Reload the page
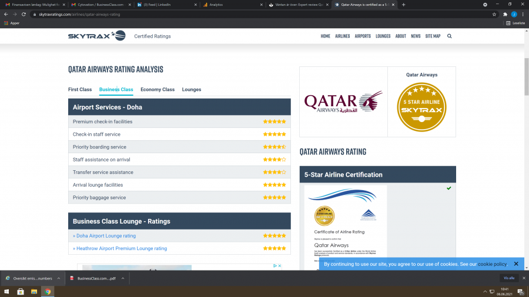Viewport: 529px width, 297px height. pos(24,14)
